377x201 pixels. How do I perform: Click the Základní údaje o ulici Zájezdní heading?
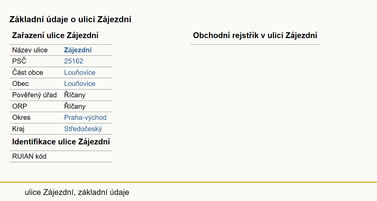point(70,20)
